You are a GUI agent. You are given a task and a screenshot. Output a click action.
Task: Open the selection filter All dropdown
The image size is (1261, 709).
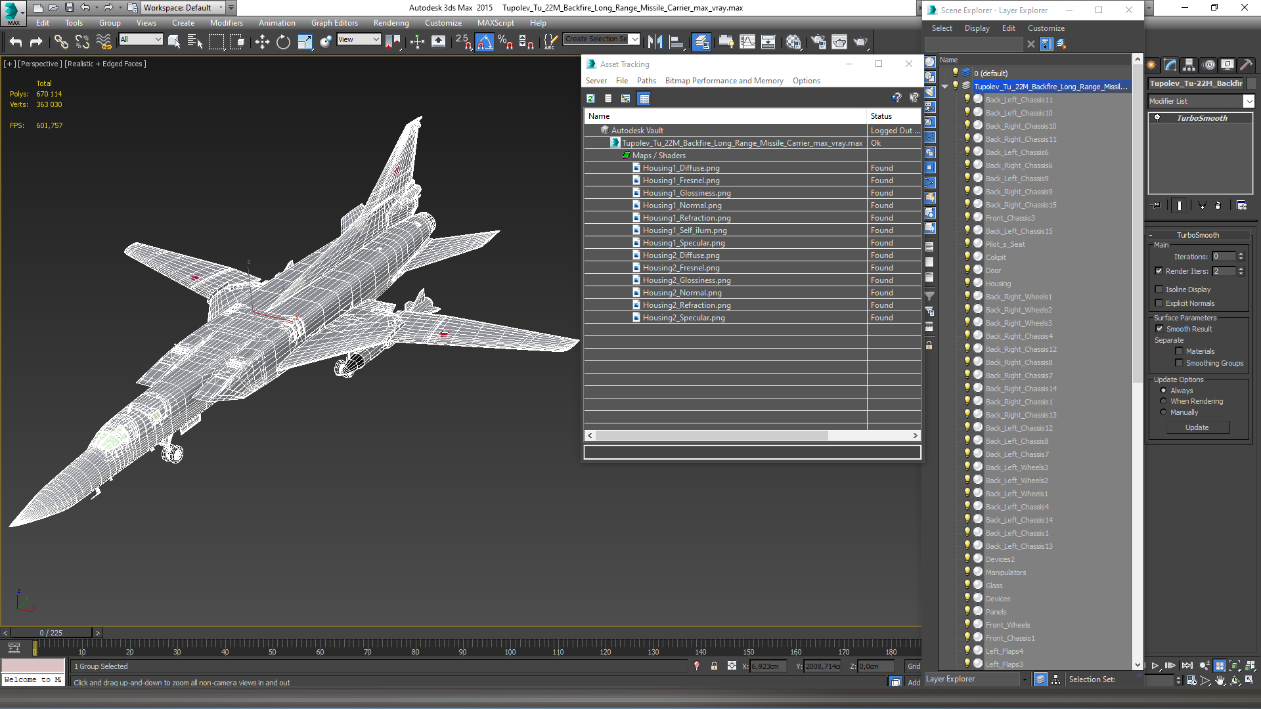click(x=141, y=39)
